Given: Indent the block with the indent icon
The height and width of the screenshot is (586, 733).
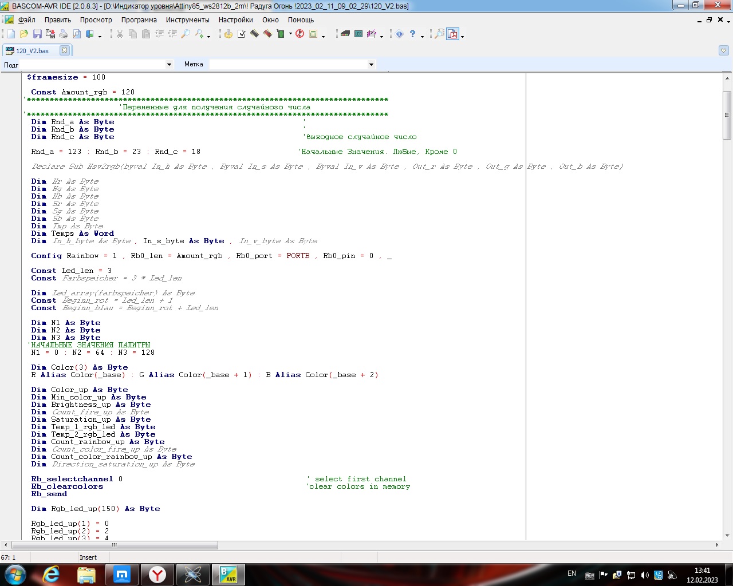Looking at the screenshot, I should click(159, 34).
